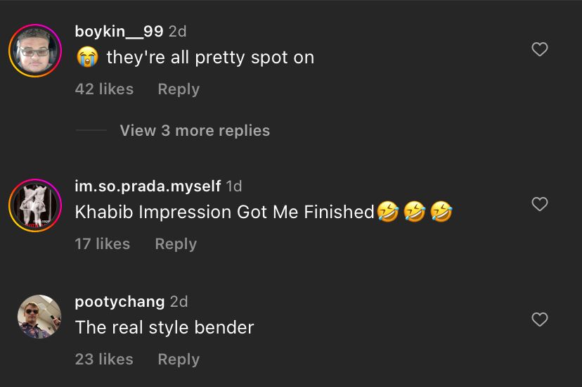582x387 pixels.
Task: Open the boykin__99 username link
Action: coord(119,32)
